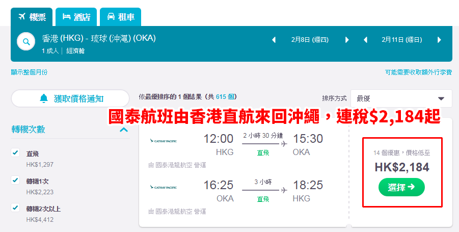Viewport: 459px width, 232px height.
Task: Collapse the 轉機次數 filter section
Action: pos(124,130)
